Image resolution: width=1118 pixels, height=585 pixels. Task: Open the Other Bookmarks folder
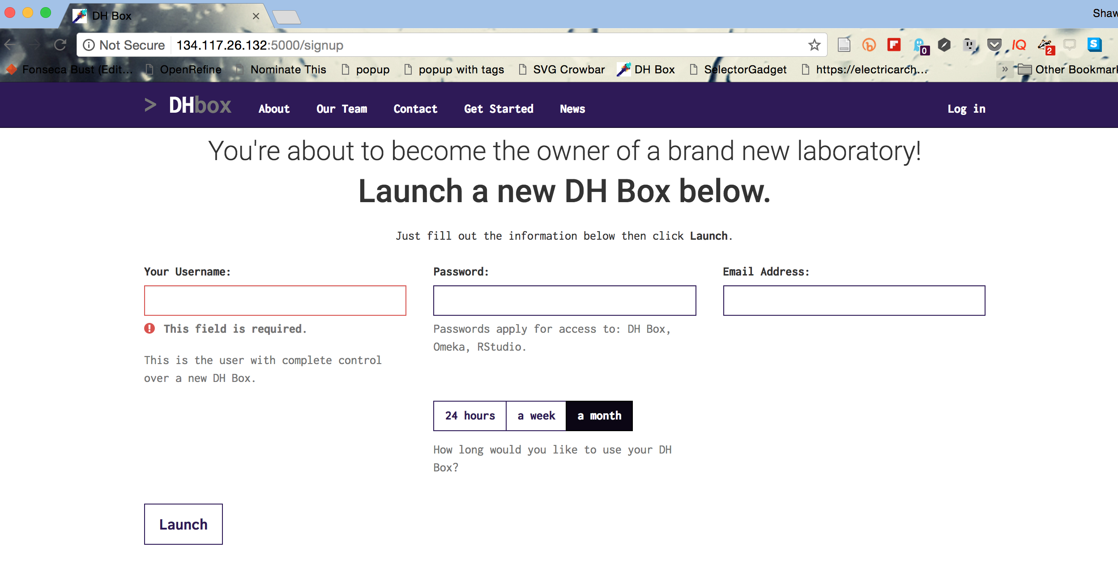point(1067,69)
